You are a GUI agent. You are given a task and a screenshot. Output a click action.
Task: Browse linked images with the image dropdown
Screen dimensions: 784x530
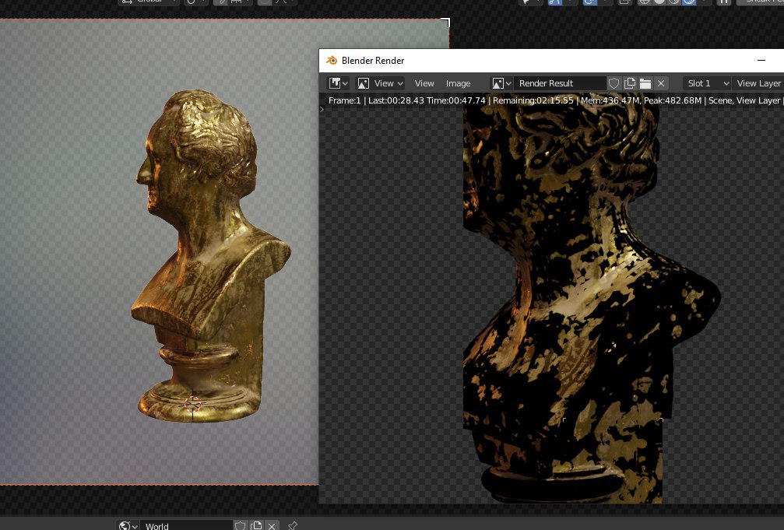[501, 83]
